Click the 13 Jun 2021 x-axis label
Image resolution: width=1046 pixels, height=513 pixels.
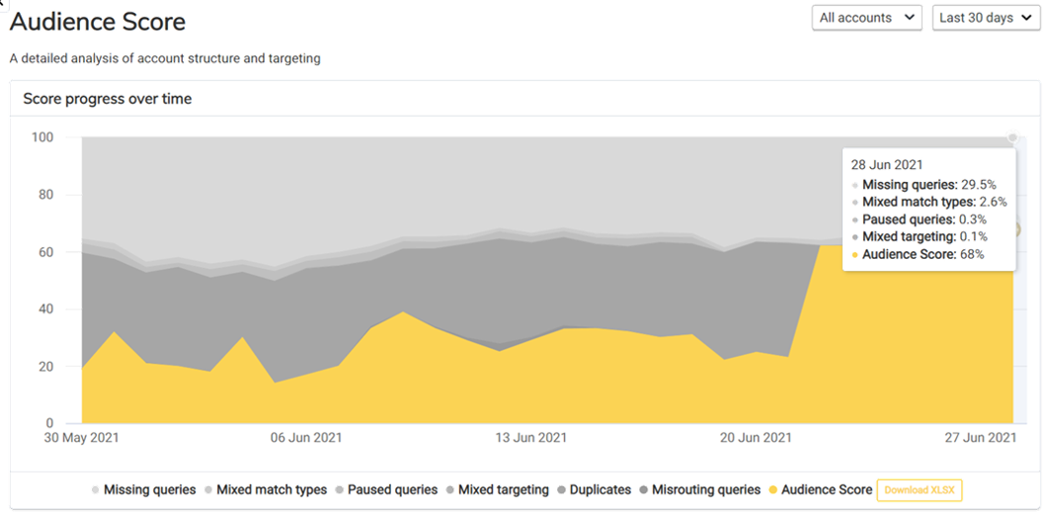pos(530,438)
